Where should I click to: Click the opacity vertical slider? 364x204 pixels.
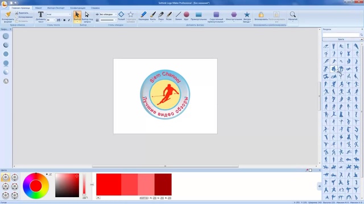point(84,185)
